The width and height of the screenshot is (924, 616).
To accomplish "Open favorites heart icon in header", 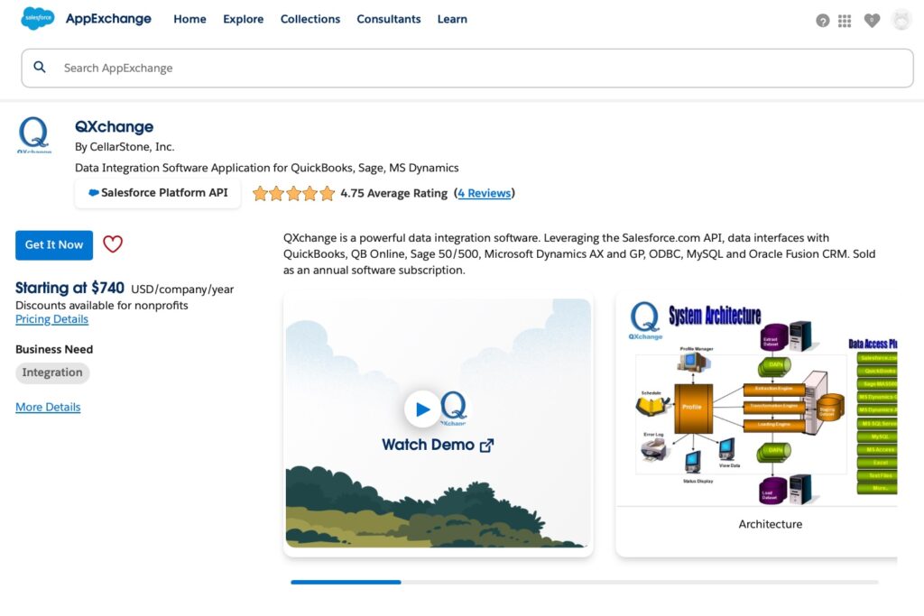I will (x=873, y=21).
